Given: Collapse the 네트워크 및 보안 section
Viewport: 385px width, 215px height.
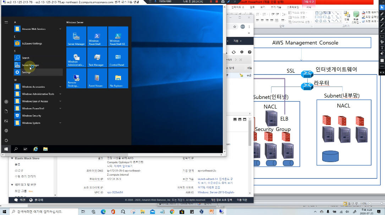Looking at the screenshot, I should 12,184.
